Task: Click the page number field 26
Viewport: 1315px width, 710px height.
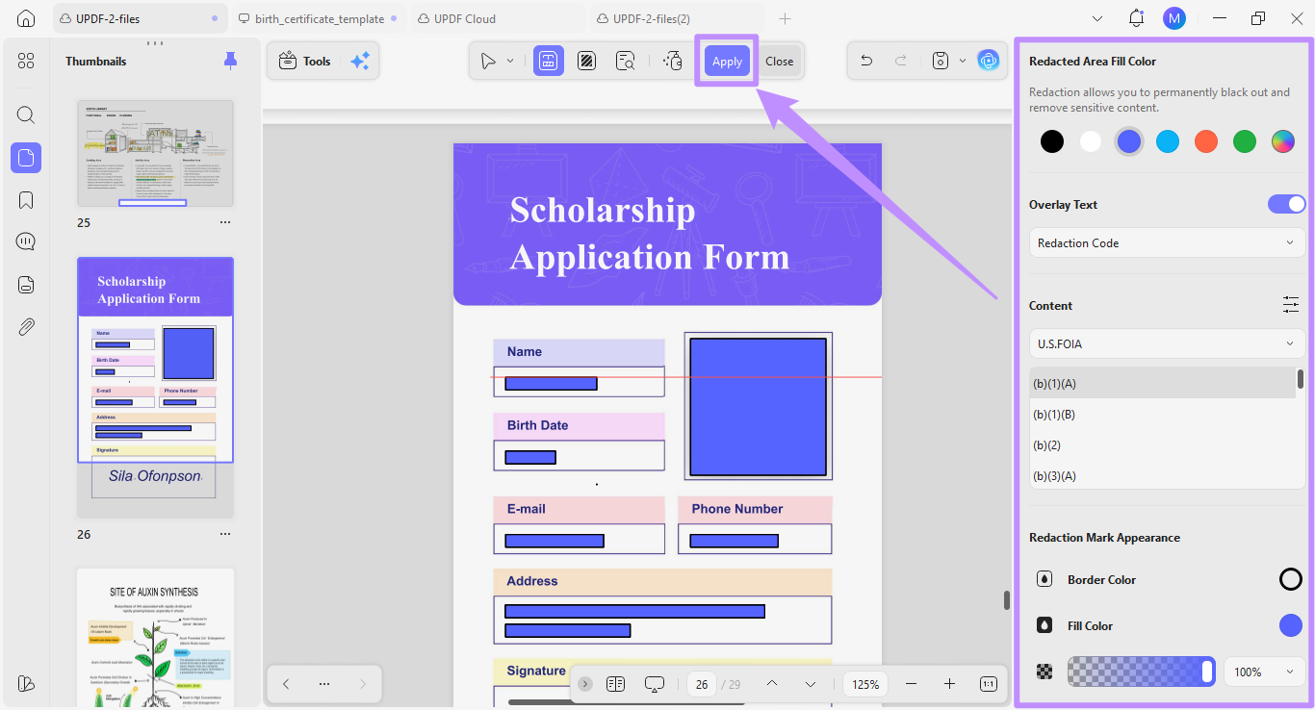Action: tap(702, 684)
